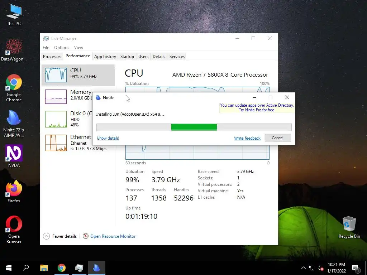This screenshot has width=367, height=275.
Task: Click Processes count 137
Action: pyautogui.click(x=131, y=198)
